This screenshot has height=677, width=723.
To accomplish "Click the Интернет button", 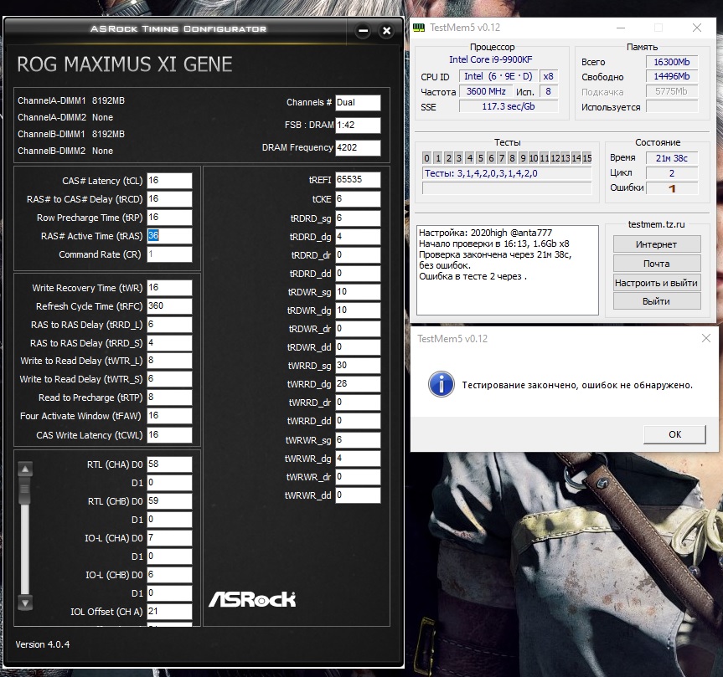I will pos(657,244).
